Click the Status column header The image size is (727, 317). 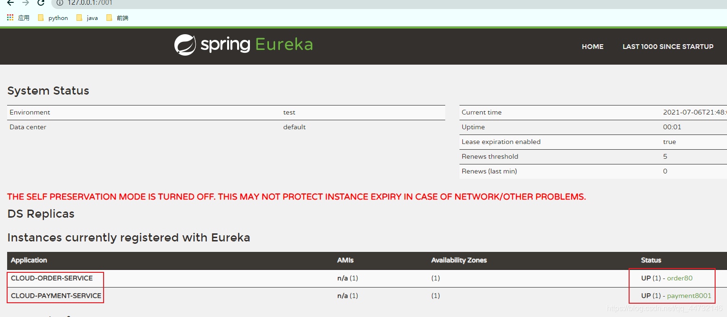click(x=651, y=260)
